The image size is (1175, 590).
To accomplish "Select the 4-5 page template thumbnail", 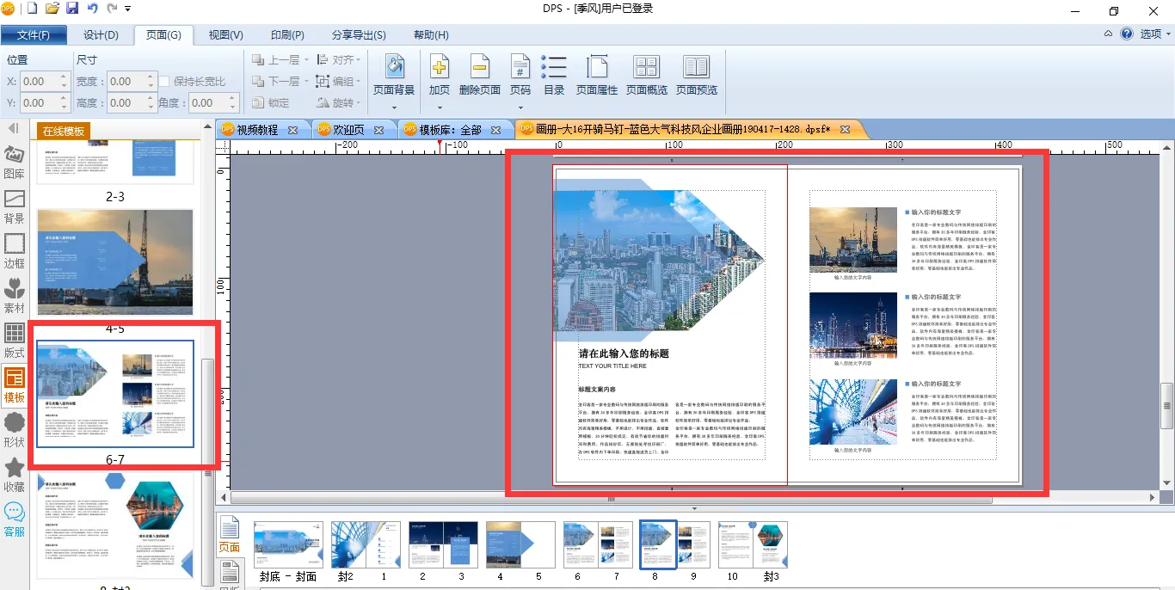I will [x=115, y=262].
